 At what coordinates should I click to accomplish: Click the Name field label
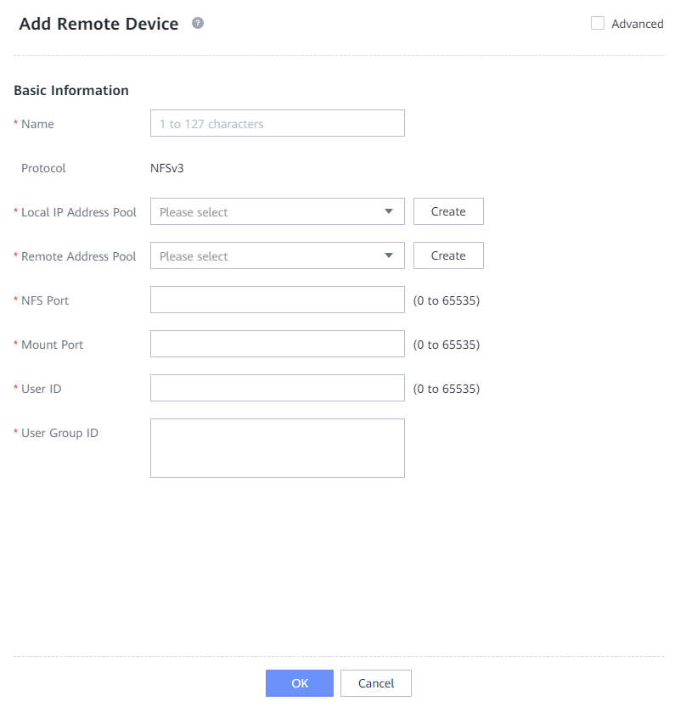37,124
